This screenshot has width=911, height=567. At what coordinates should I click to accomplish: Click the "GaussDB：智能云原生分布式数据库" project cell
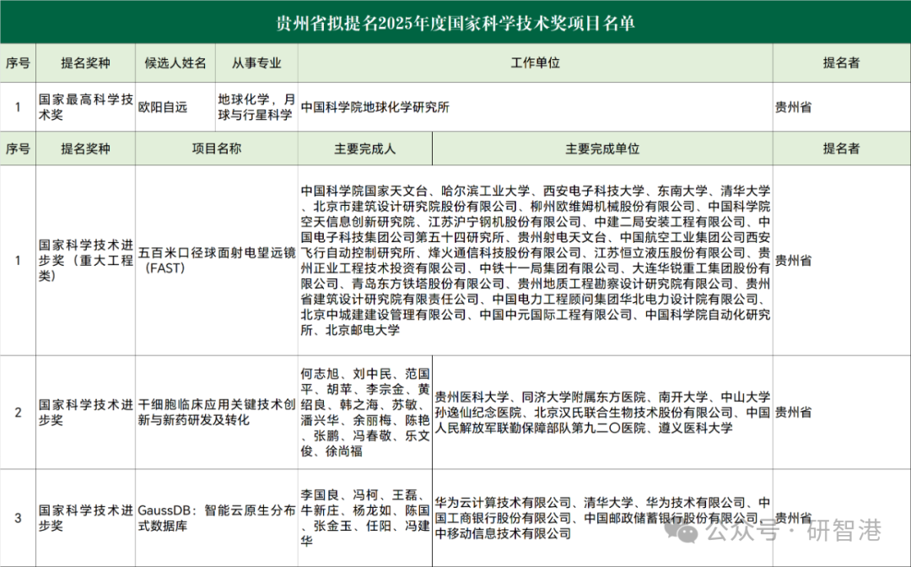[x=217, y=517]
